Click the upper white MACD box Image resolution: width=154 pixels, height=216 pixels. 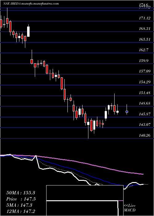point(85,193)
